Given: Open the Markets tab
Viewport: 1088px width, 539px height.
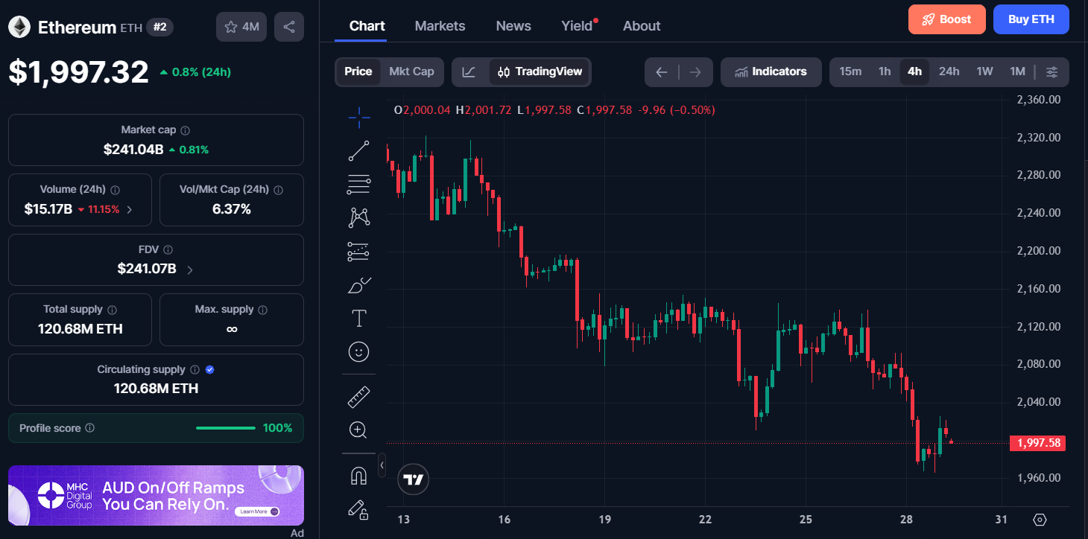Looking at the screenshot, I should pos(440,26).
